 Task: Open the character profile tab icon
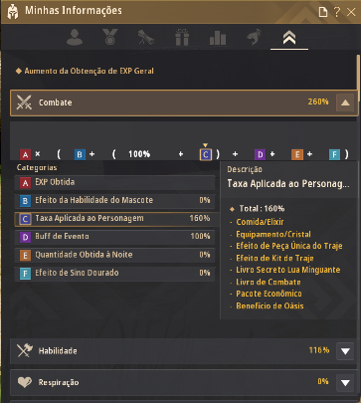pyautogui.click(x=75, y=37)
